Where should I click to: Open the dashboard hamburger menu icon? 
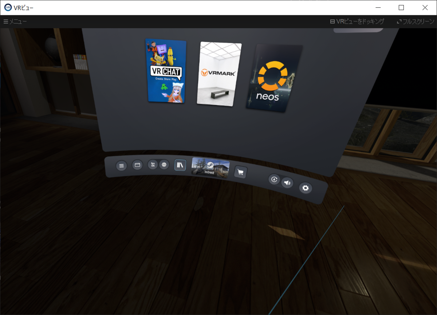(x=121, y=166)
